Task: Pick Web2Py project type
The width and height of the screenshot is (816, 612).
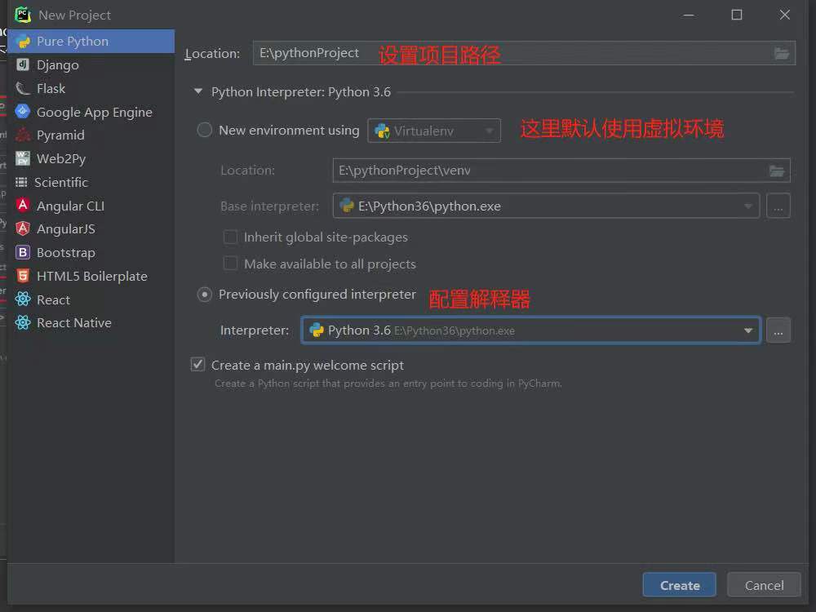Action: click(x=91, y=158)
